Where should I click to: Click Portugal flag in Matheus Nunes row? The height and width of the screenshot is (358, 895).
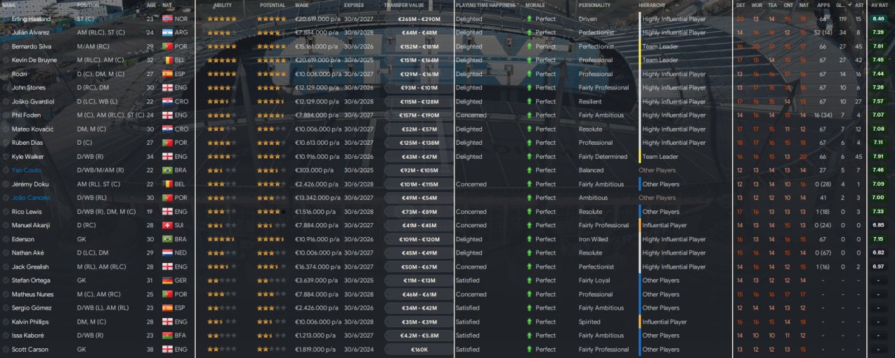point(167,294)
